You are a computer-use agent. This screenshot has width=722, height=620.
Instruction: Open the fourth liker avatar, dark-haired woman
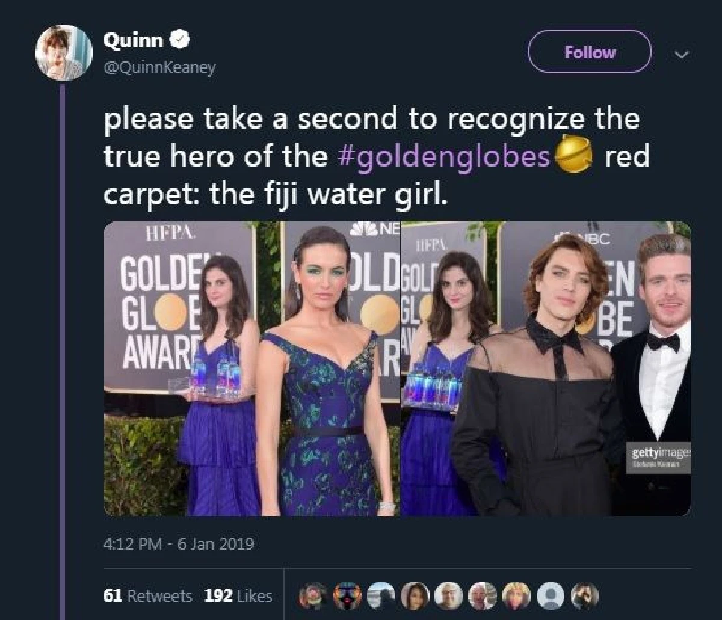pos(414,595)
